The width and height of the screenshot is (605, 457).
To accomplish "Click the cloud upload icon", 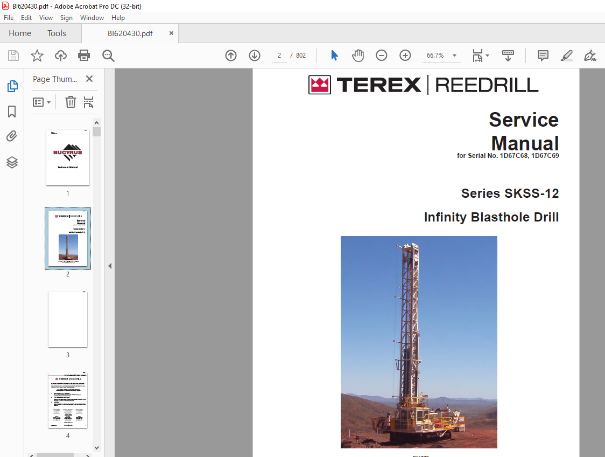I will [61, 56].
